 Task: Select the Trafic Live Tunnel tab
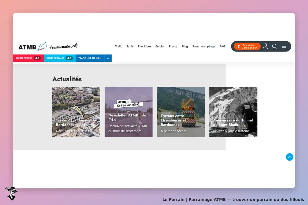90,58
